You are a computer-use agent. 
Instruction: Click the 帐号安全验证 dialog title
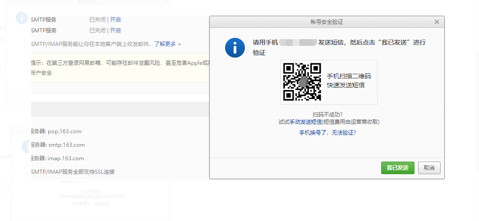coord(327,22)
